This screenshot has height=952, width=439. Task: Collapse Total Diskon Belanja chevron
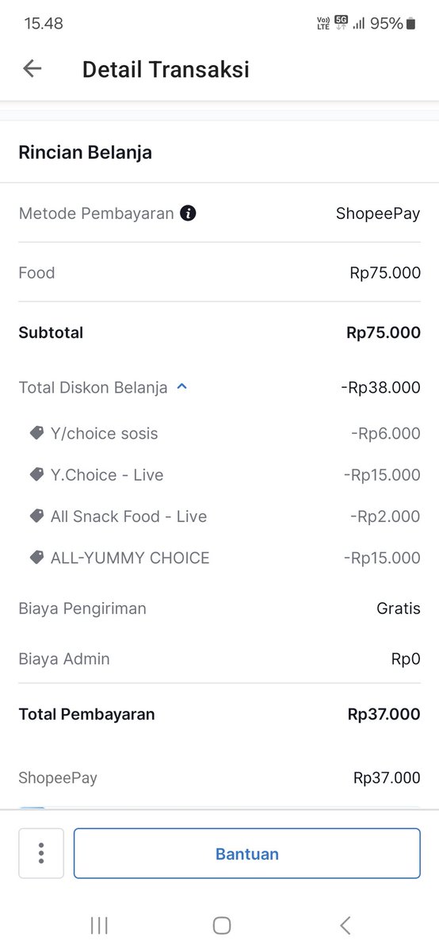pos(181,387)
